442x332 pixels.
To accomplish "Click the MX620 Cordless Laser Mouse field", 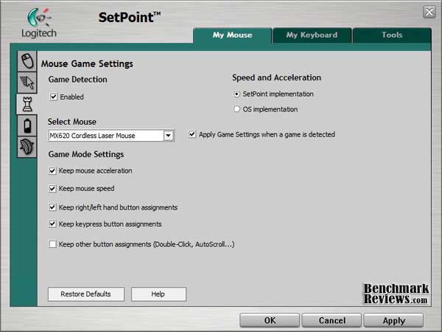I will [111, 136].
